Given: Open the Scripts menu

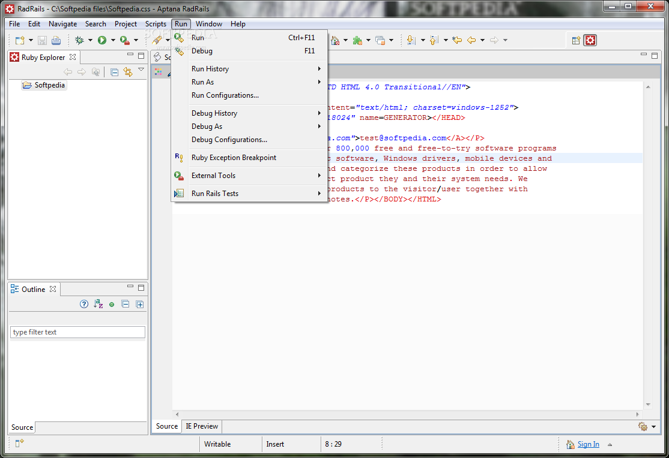Looking at the screenshot, I should point(156,24).
